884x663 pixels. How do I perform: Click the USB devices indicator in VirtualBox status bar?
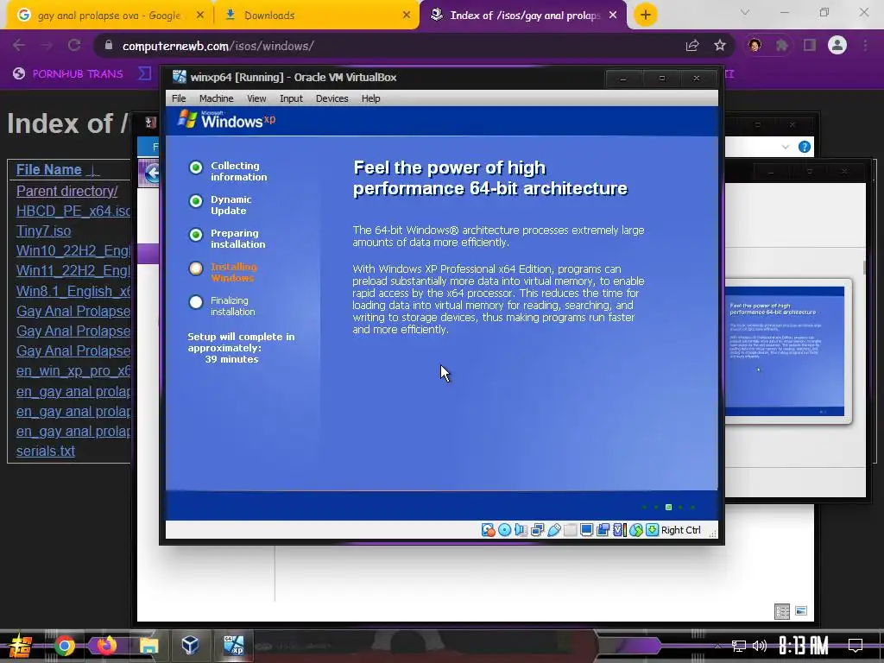(x=553, y=530)
